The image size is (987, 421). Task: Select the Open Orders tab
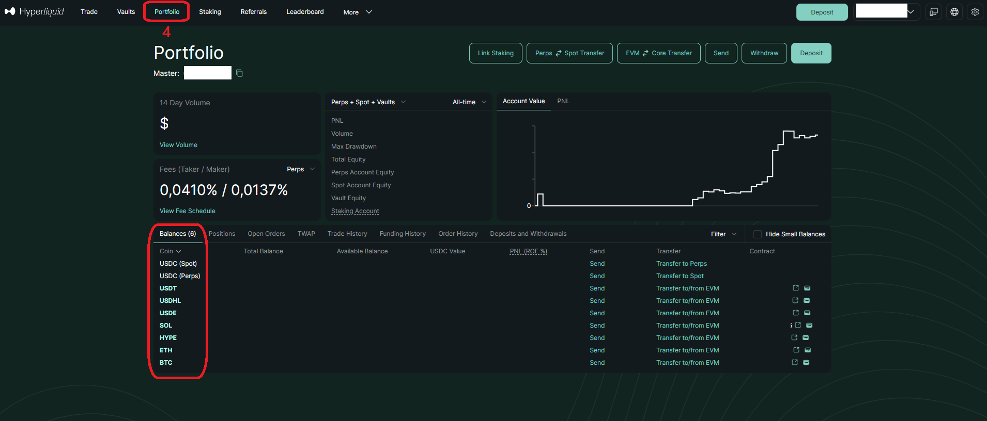(266, 234)
